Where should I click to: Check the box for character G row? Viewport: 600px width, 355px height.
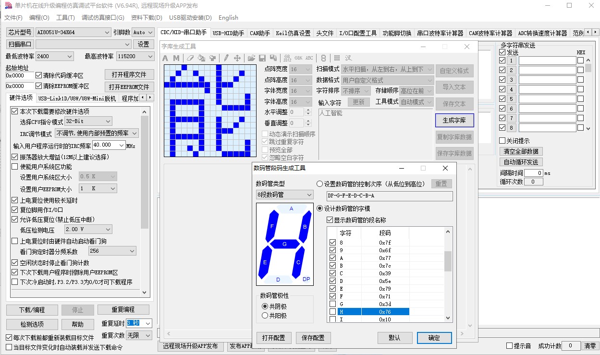(332, 304)
